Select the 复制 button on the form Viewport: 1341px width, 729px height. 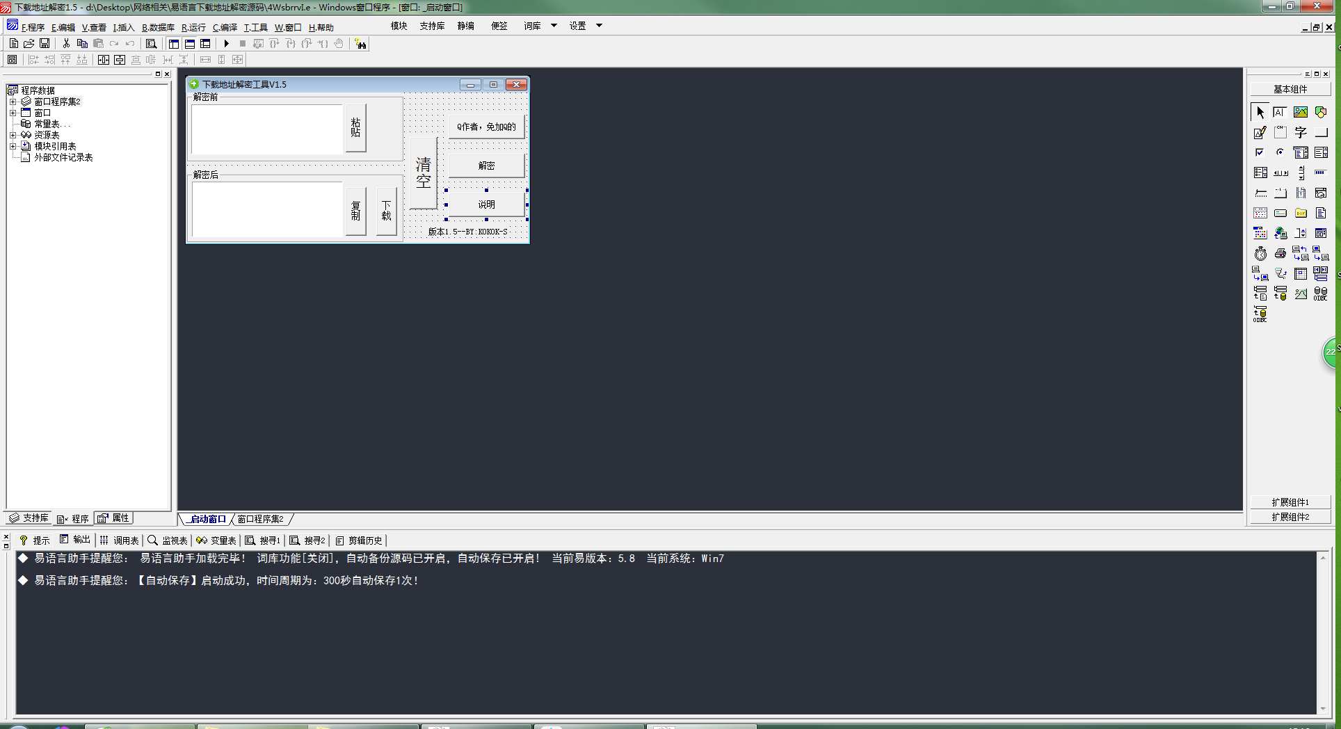pyautogui.click(x=355, y=211)
